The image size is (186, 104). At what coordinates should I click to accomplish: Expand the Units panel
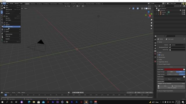pyautogui.click(x=160, y=53)
